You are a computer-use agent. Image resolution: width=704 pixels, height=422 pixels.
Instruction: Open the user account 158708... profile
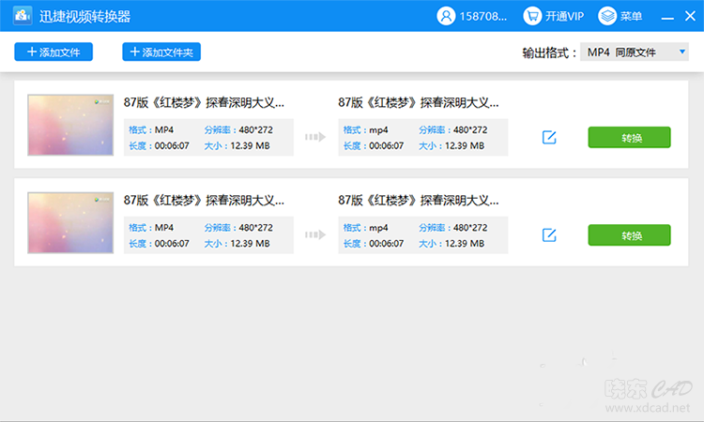[472, 16]
